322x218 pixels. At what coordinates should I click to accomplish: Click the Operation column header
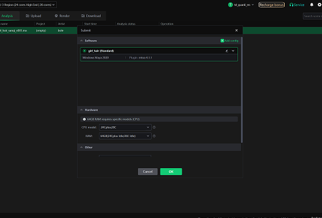167,24
